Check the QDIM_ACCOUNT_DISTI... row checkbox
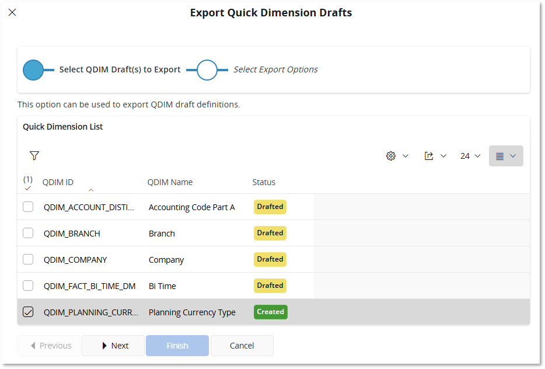This screenshot has height=369, width=545. [28, 207]
